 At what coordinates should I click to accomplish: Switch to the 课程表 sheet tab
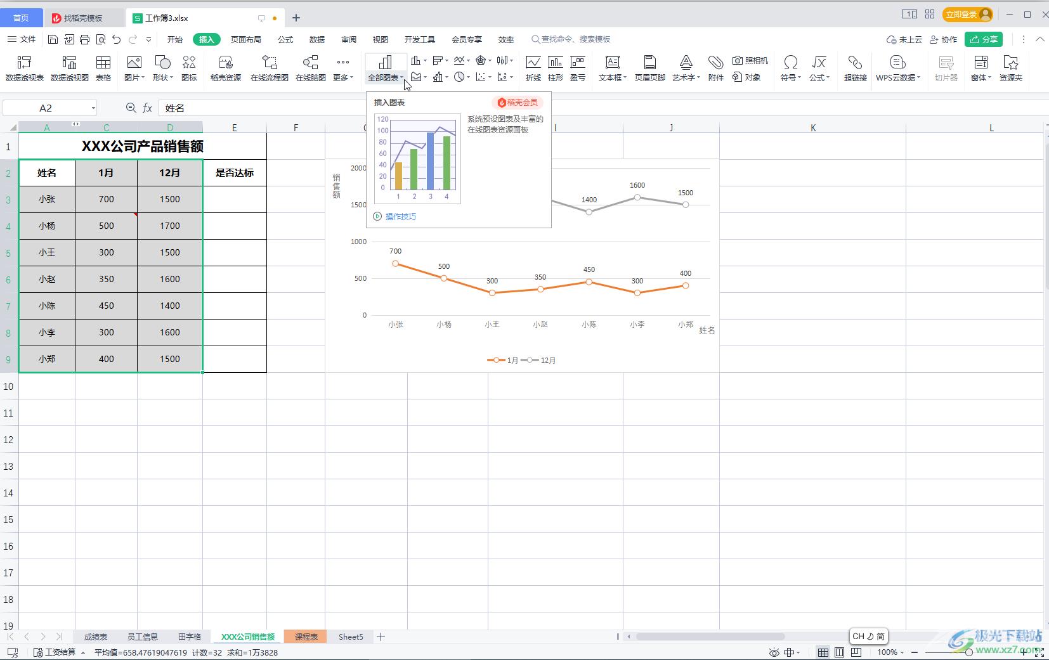point(306,637)
